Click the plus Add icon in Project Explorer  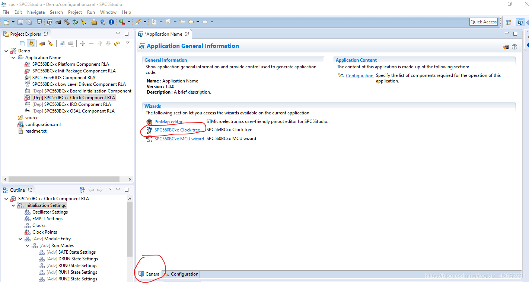(x=83, y=43)
